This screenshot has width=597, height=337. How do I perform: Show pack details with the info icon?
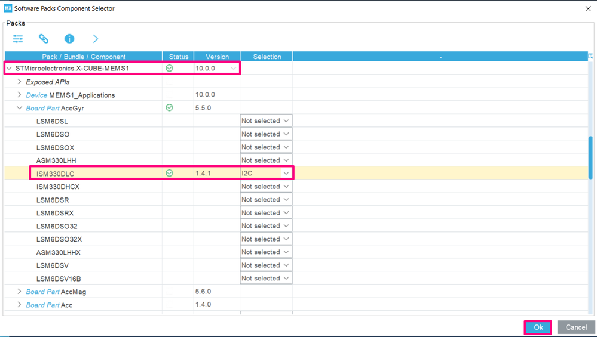69,39
